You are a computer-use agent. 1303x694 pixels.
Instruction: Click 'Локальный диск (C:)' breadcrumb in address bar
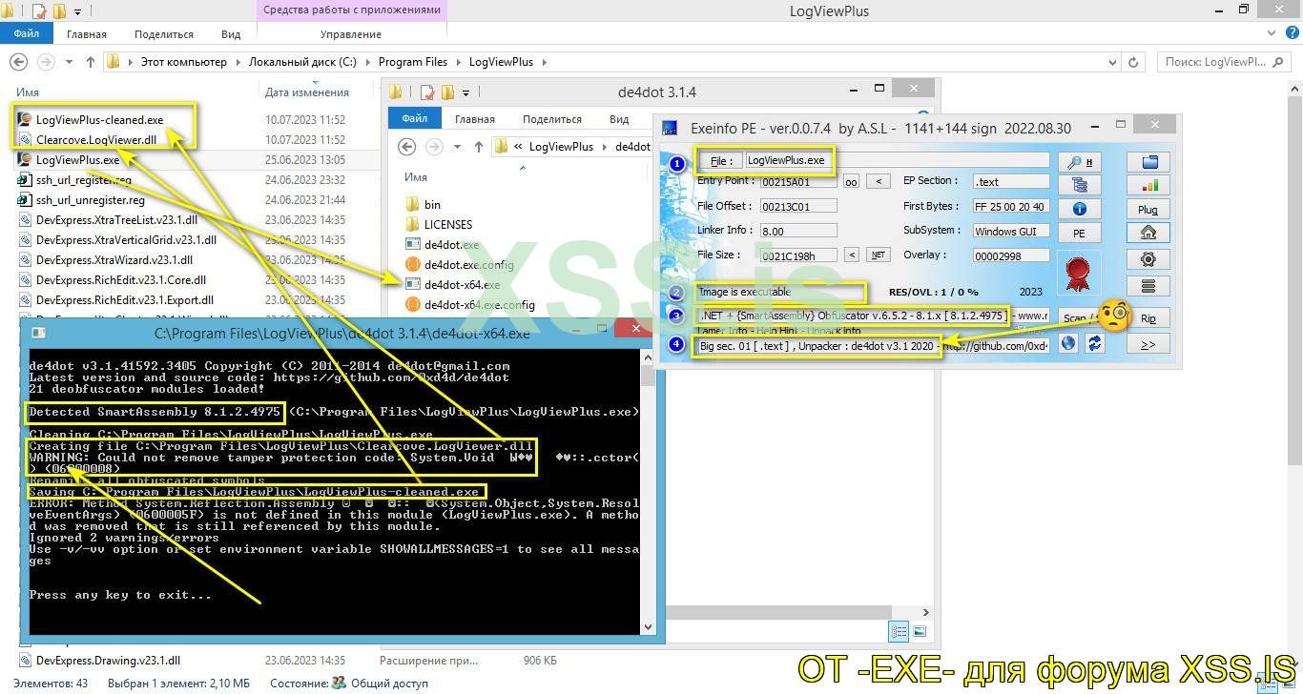tap(302, 62)
